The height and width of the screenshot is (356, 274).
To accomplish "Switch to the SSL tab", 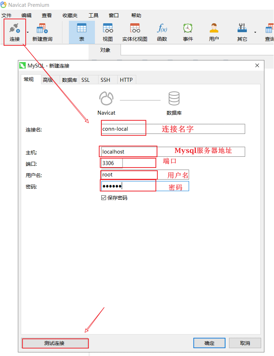I will [89, 80].
